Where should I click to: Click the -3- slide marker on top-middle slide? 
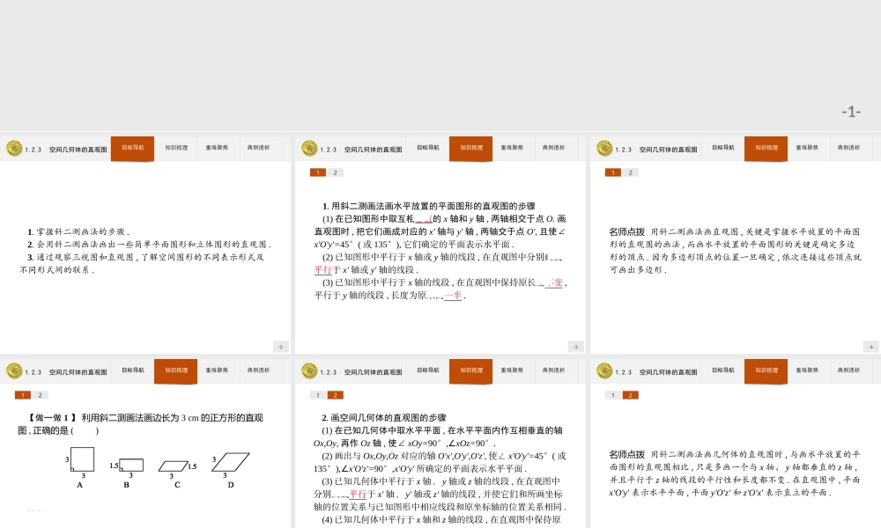pyautogui.click(x=578, y=346)
